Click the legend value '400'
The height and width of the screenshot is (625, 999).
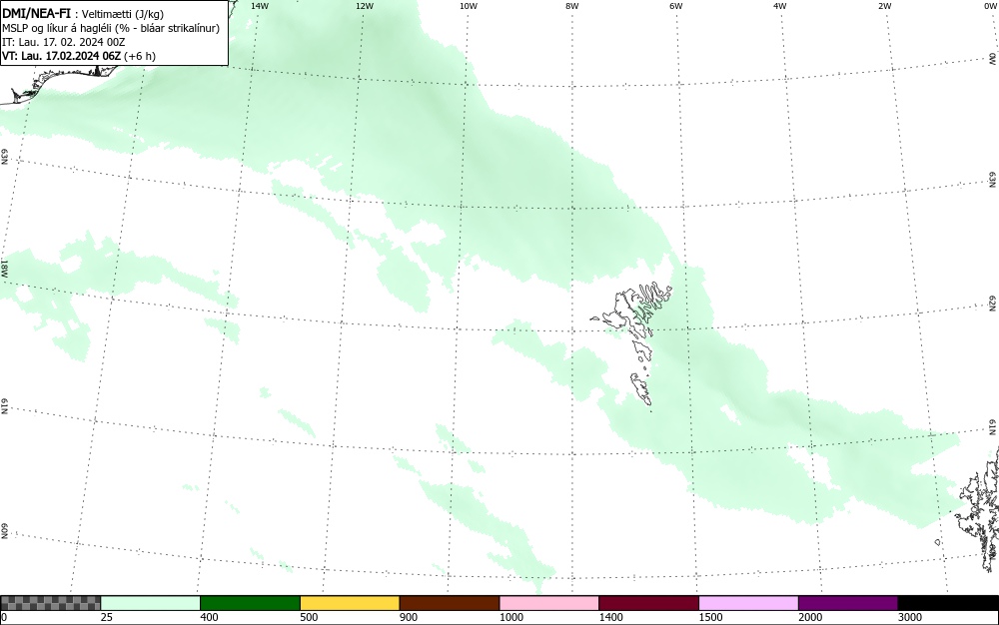[209, 617]
